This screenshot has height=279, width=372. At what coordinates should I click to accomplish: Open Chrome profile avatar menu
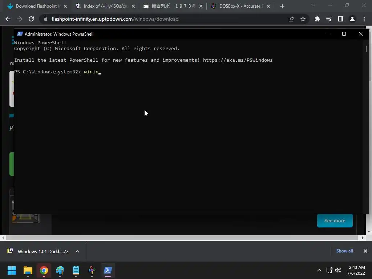tap(352, 19)
